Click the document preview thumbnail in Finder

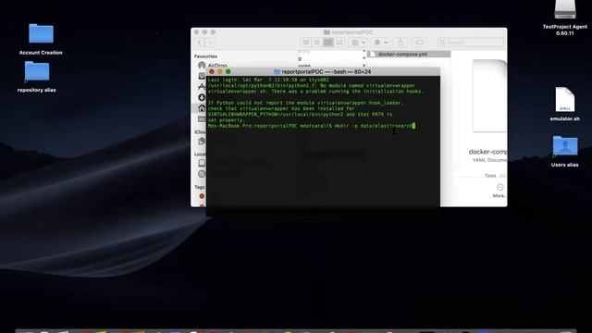[x=489, y=96]
